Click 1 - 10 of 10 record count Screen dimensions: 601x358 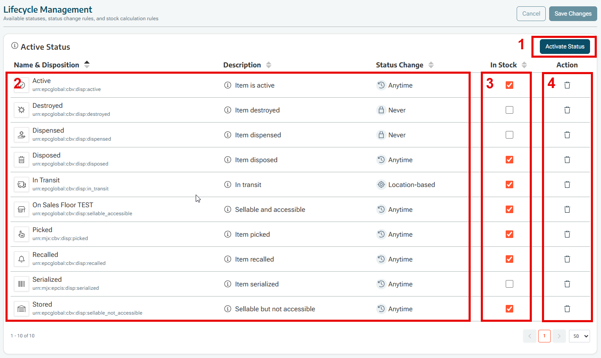[22, 336]
